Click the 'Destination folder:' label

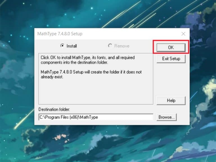point(54,109)
